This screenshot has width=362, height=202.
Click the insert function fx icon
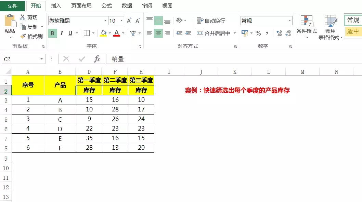(97, 59)
